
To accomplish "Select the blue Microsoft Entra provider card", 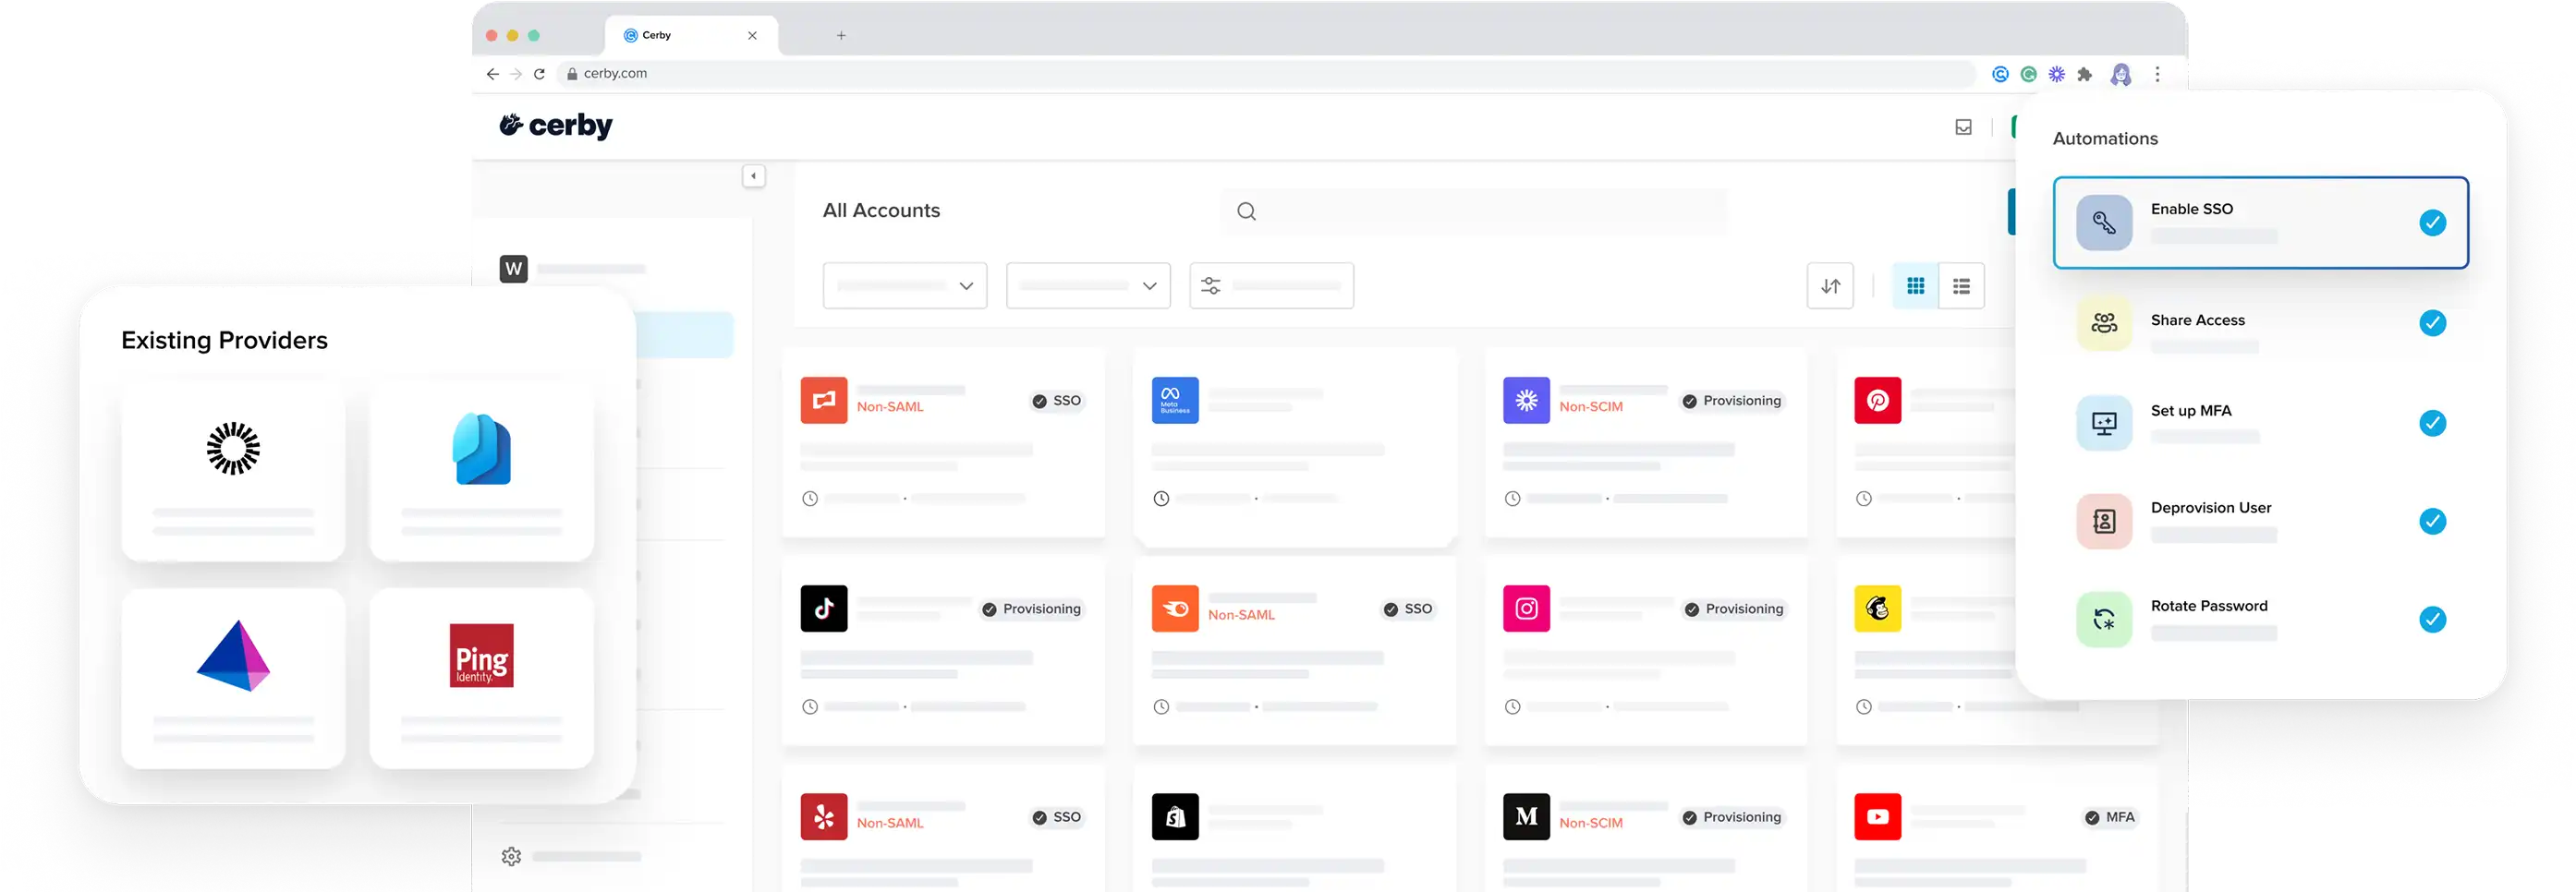I will (x=481, y=469).
